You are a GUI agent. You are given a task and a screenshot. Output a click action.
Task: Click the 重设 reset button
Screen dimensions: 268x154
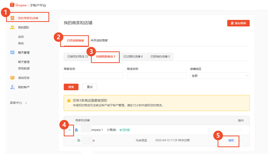(90, 87)
